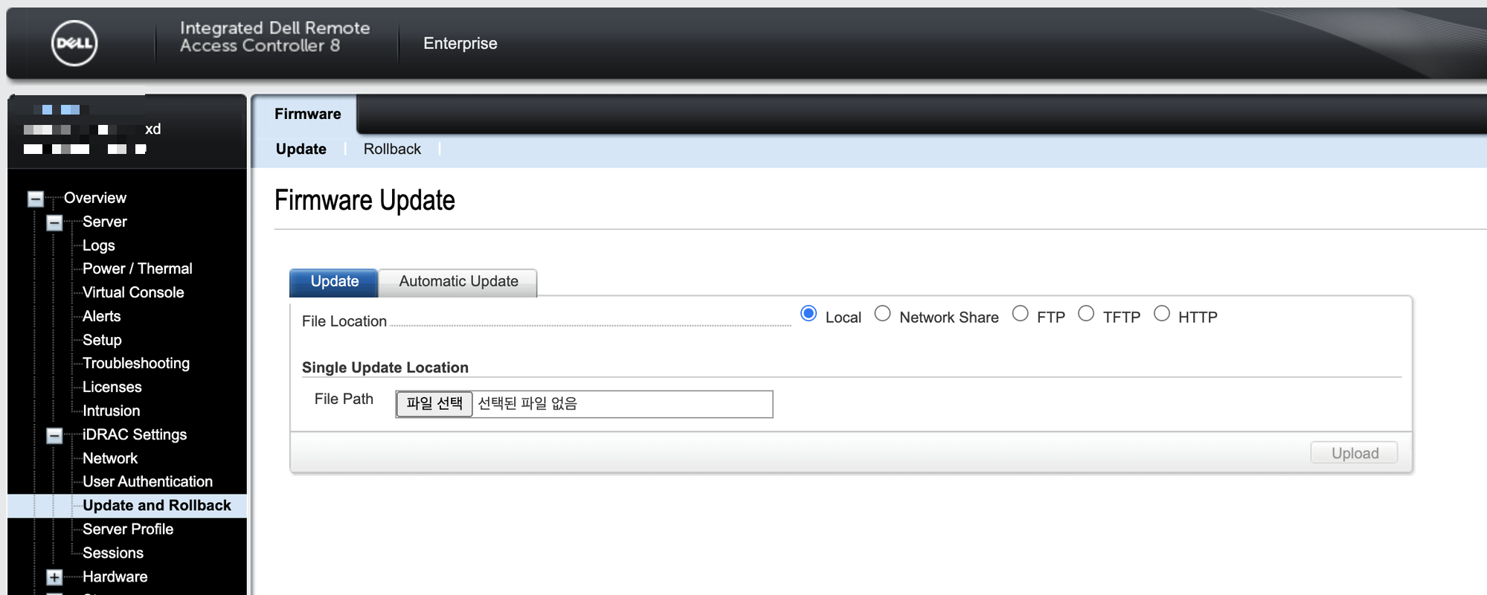Go to Setup in sidebar

(102, 340)
